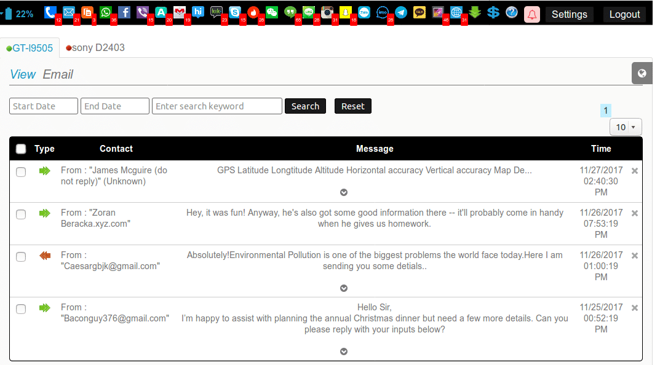The width and height of the screenshot is (660, 365).
Task: Click the gray globe button beside Email heading
Action: [x=642, y=73]
